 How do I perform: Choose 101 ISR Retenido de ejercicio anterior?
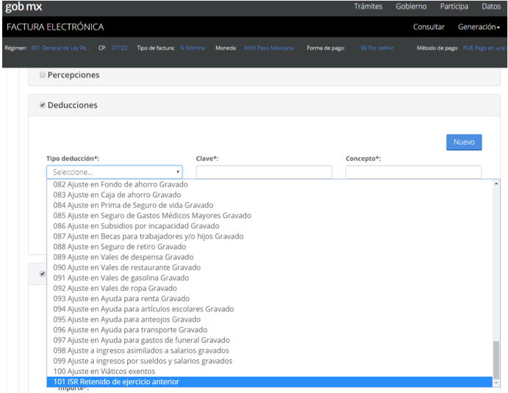270,382
